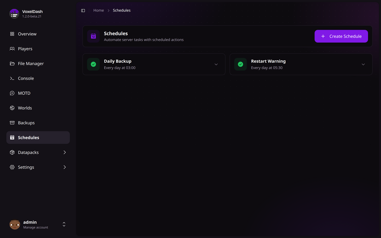The height and width of the screenshot is (238, 381).
Task: Open the Overview grid icon
Action: [x=12, y=34]
